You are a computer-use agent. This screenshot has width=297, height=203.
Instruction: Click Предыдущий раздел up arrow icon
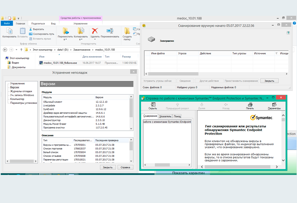tap(177, 105)
